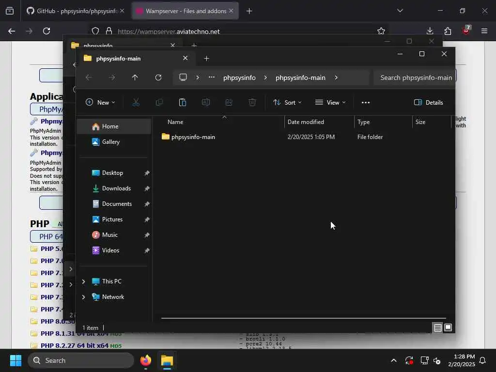Click phpsysinfo breadcrumb in address bar
This screenshot has height=372, width=496.
pos(239,77)
